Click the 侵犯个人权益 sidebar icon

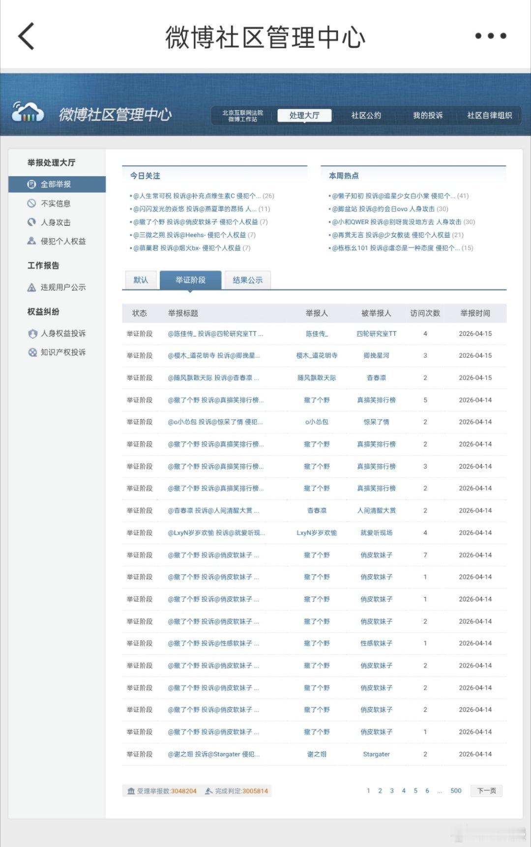[31, 241]
